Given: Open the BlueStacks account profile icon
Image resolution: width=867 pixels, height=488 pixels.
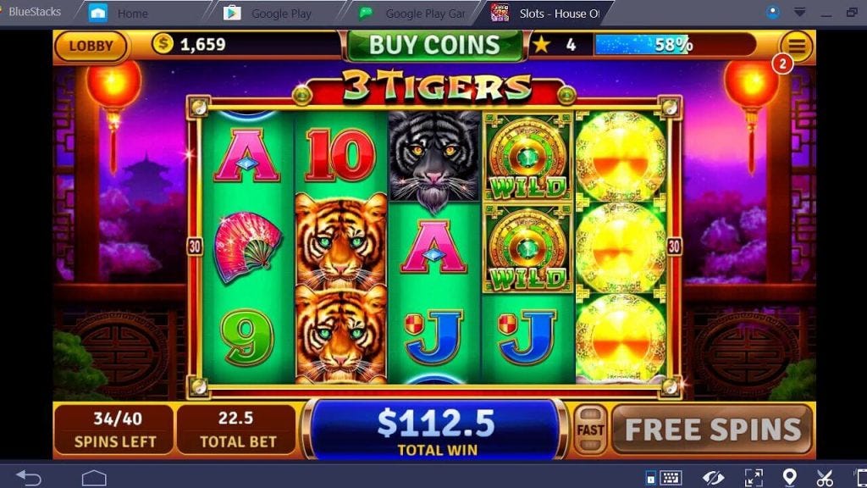Looking at the screenshot, I should [773, 12].
